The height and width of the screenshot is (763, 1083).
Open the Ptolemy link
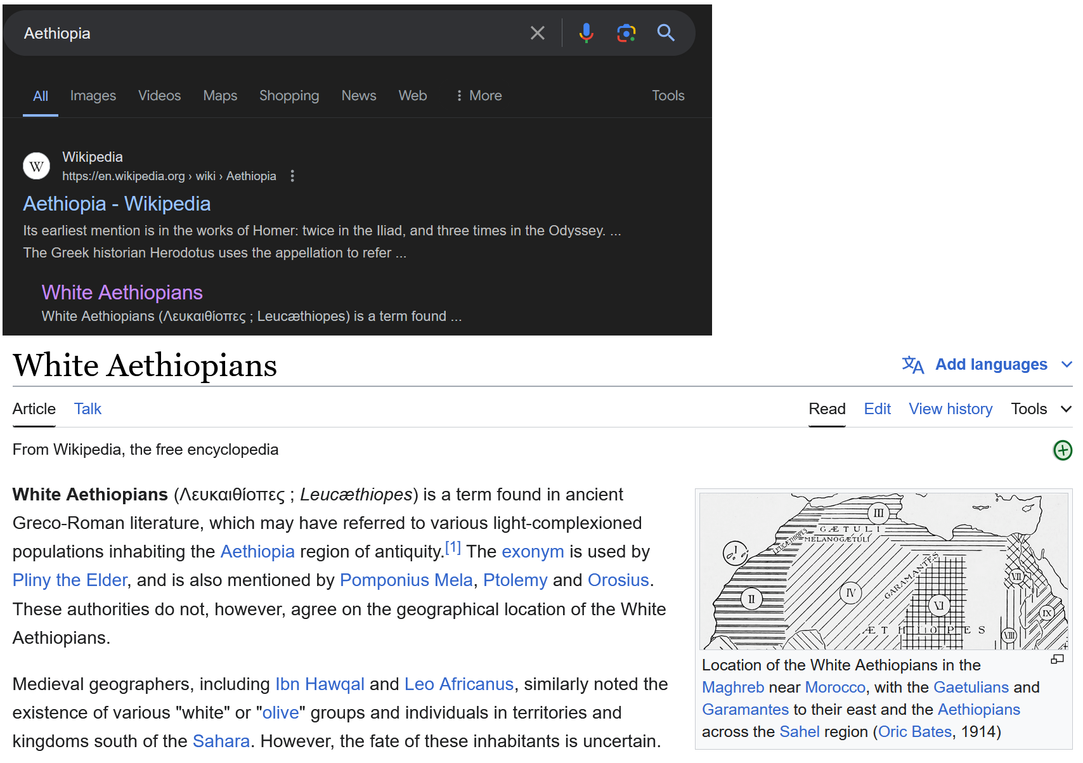coord(515,580)
